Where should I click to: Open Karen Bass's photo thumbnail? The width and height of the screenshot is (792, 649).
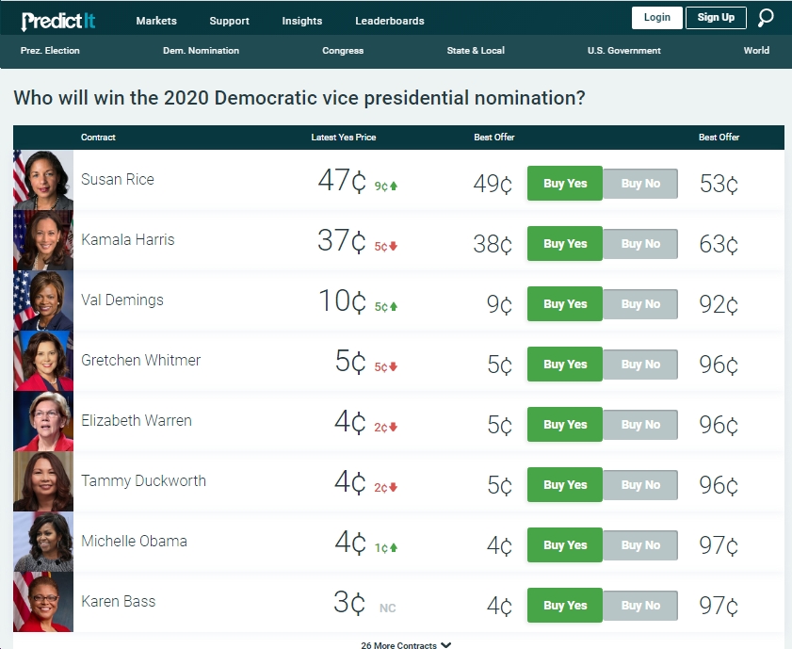point(43,602)
